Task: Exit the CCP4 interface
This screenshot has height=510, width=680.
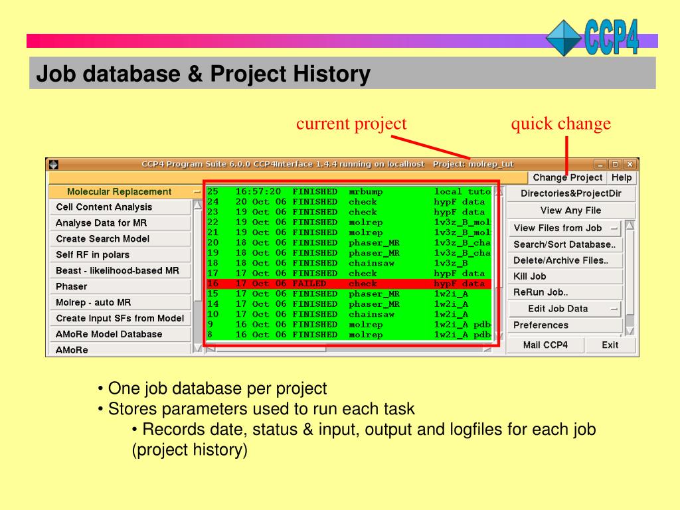Action: 610,345
